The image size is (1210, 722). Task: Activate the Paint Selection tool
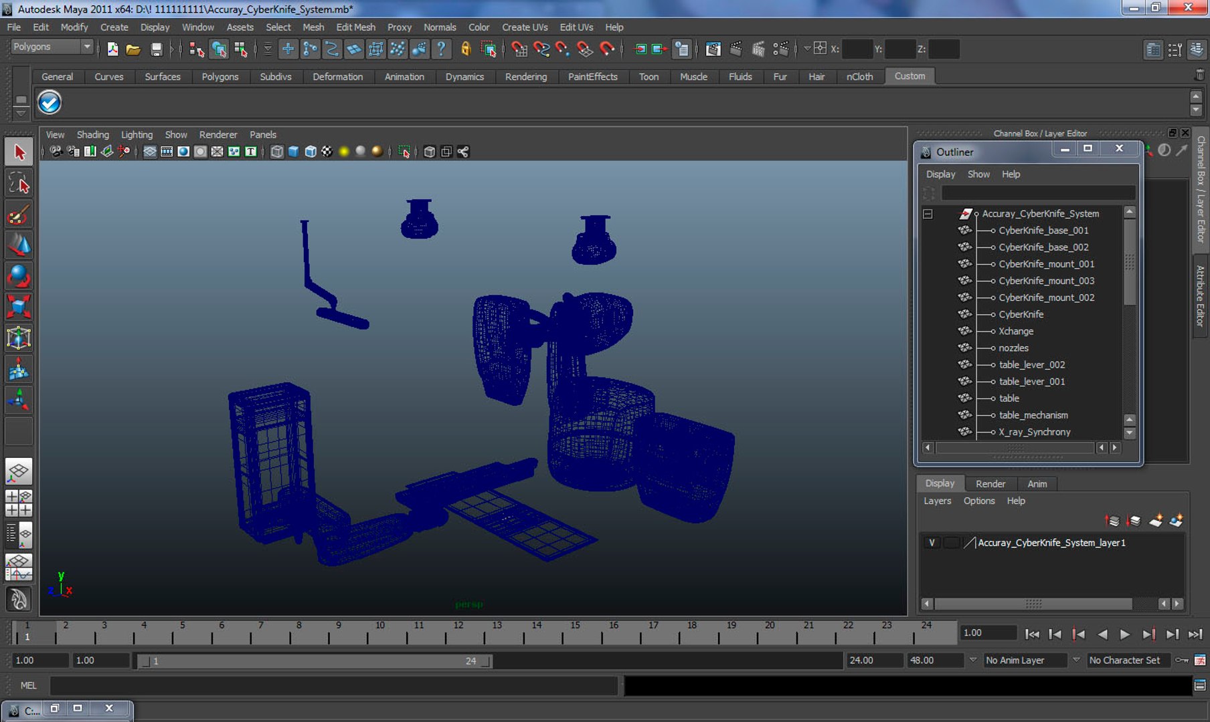coord(19,215)
